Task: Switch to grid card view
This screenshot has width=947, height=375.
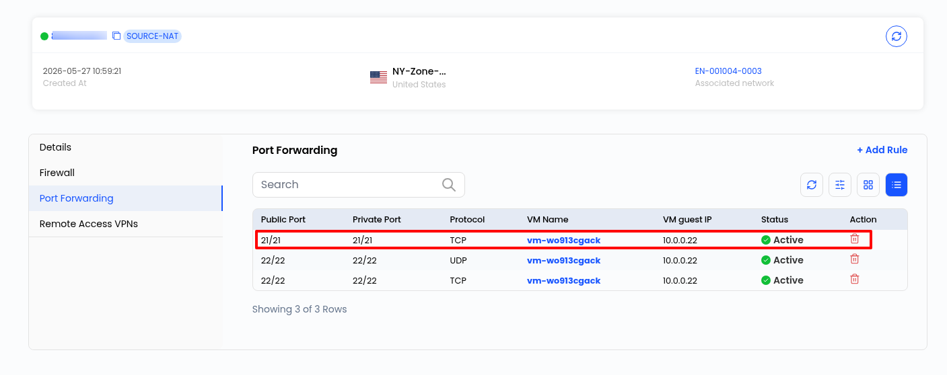Action: [868, 185]
